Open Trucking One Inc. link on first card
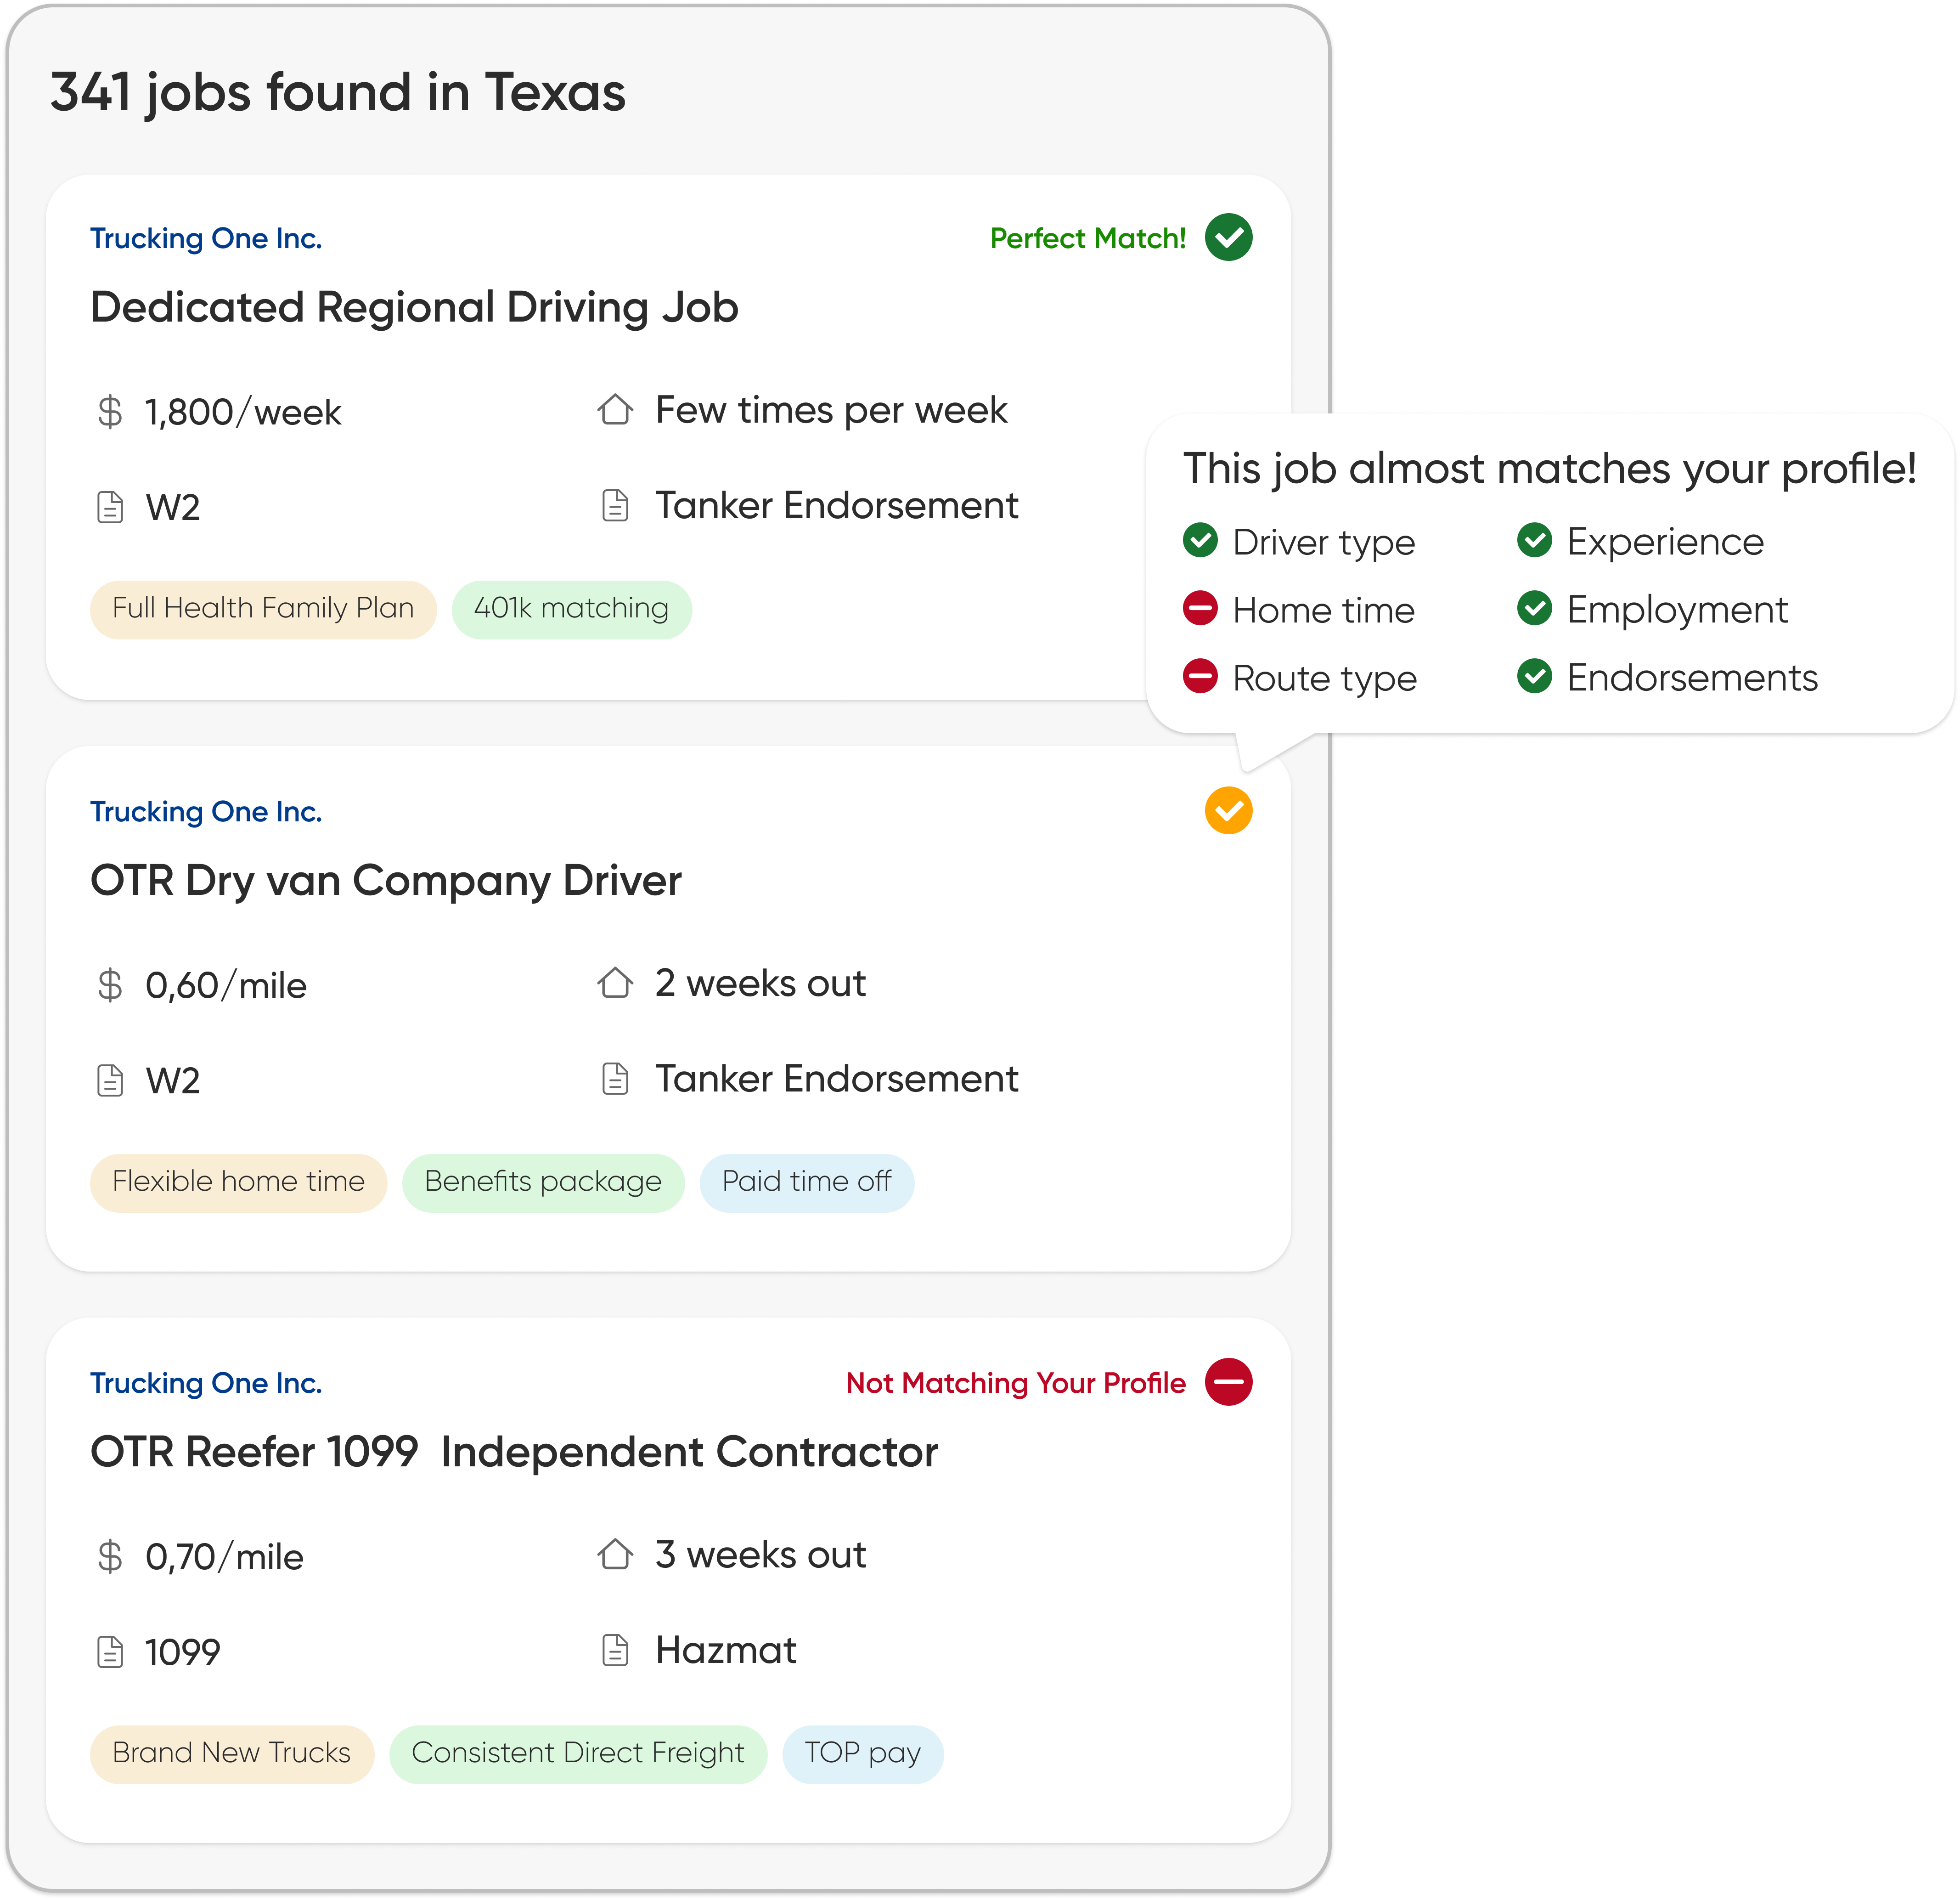The height and width of the screenshot is (1900, 1960). click(206, 238)
